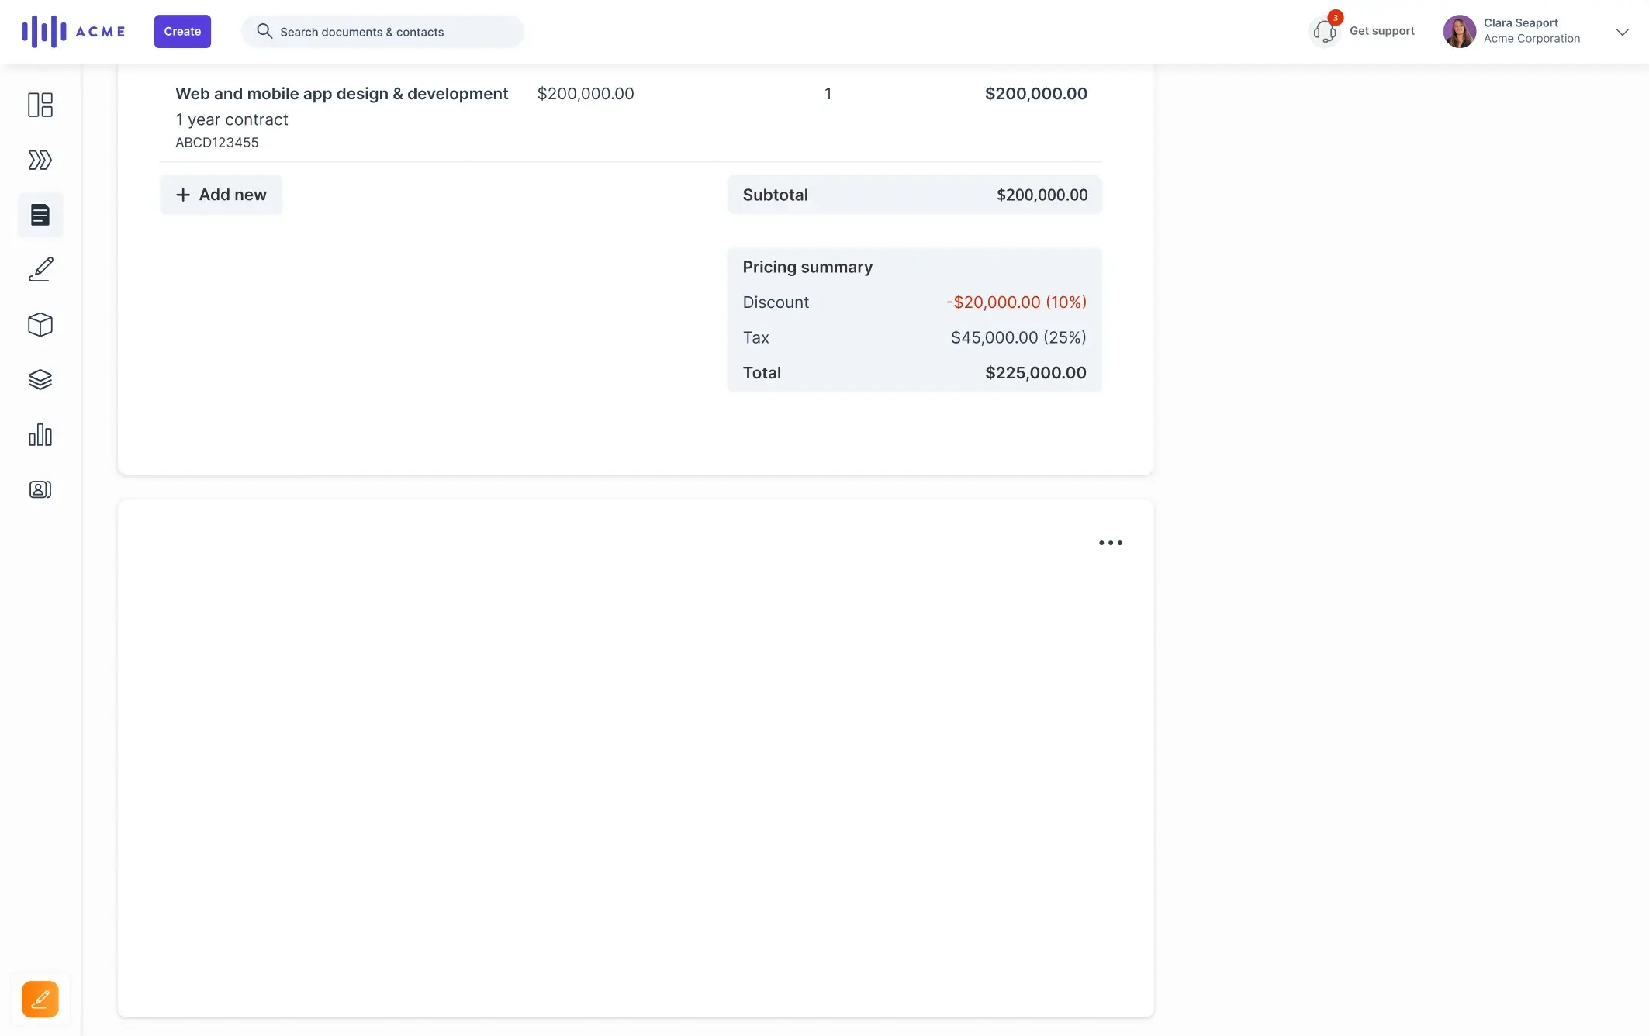View Reports via the bar chart icon

point(40,434)
